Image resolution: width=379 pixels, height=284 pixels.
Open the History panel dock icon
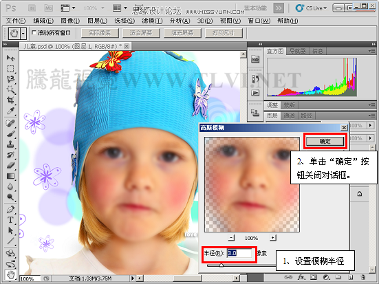255,78
